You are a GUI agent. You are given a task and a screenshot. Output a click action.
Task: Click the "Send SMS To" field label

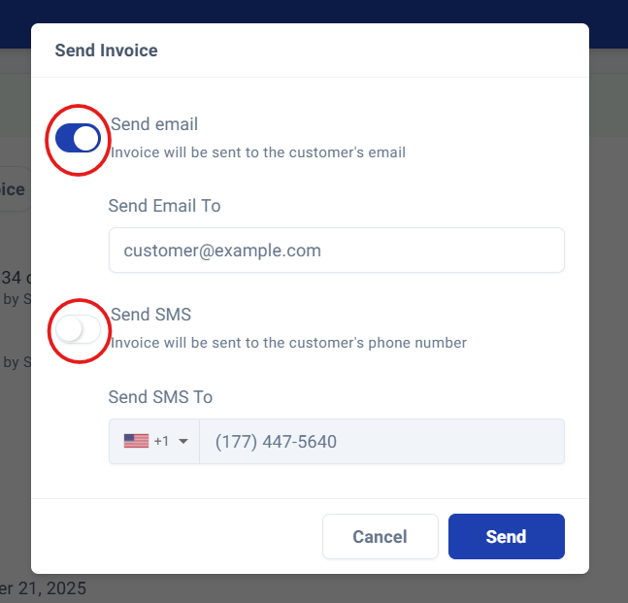pos(160,397)
